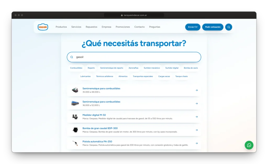Screen dimensions: 268x164
Task: Select Reparto filter chip
Action: click(91, 68)
